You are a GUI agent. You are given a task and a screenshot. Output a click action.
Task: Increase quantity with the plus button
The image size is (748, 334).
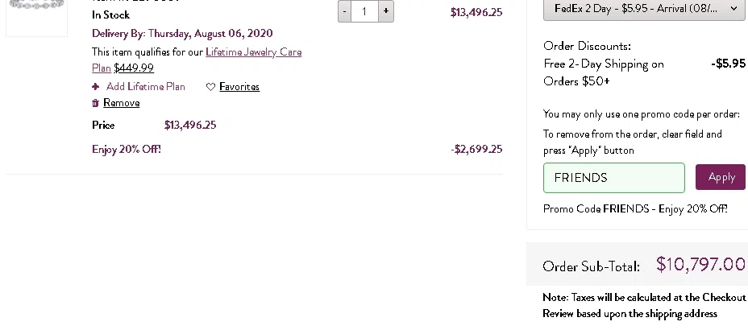[387, 11]
